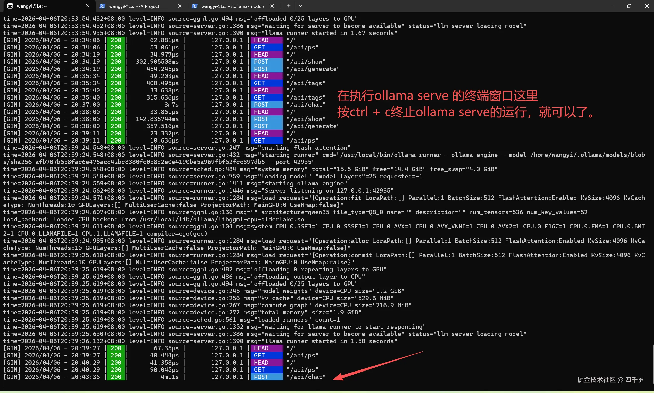The width and height of the screenshot is (654, 393).
Task: Click the PowerShell icon on models tab
Action: point(194,6)
